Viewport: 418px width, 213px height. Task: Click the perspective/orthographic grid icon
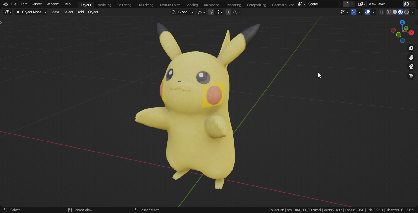coord(411,76)
